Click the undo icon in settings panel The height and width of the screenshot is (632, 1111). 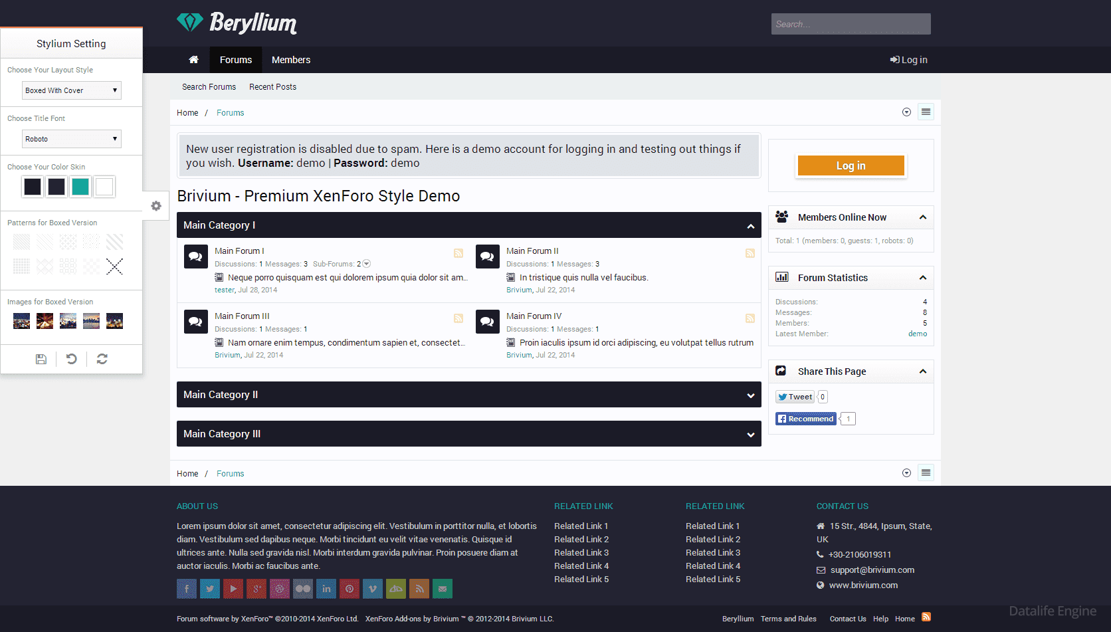72,359
